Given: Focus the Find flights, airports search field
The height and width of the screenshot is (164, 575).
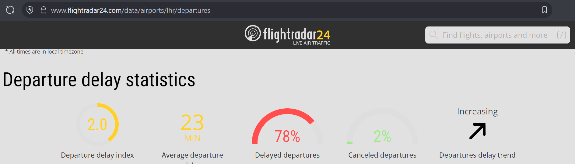Looking at the screenshot, I should (497, 35).
